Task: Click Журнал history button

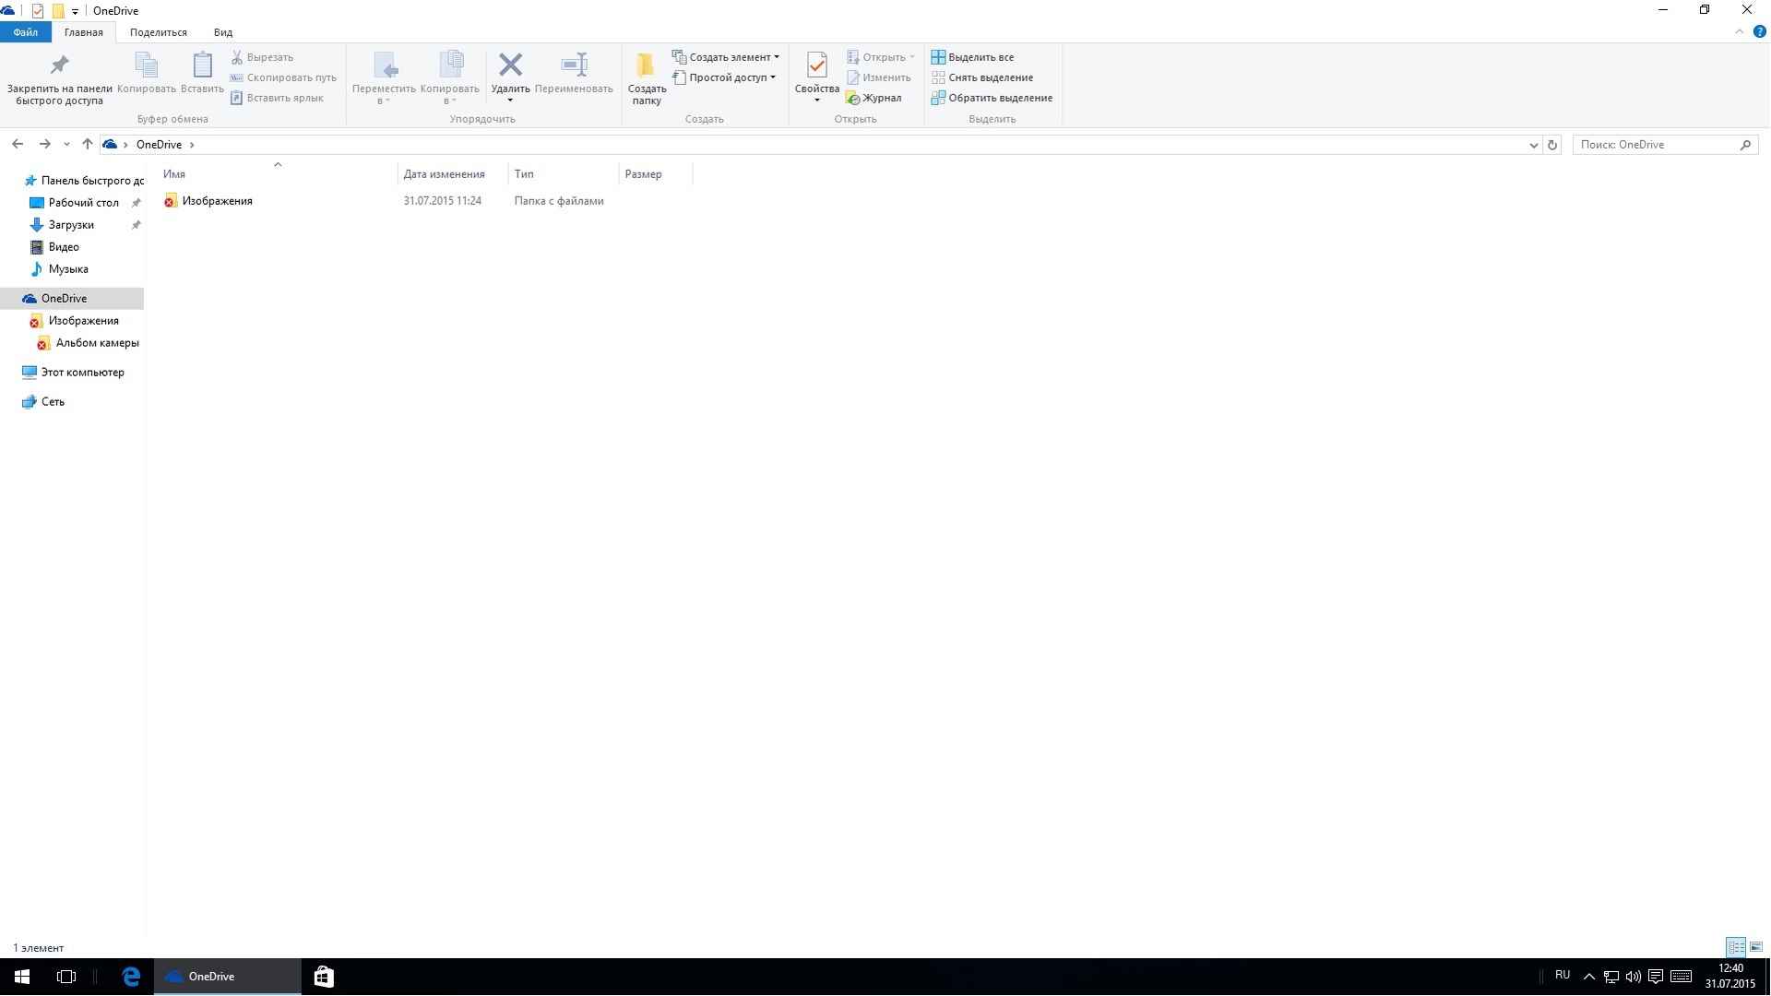Action: coord(874,98)
